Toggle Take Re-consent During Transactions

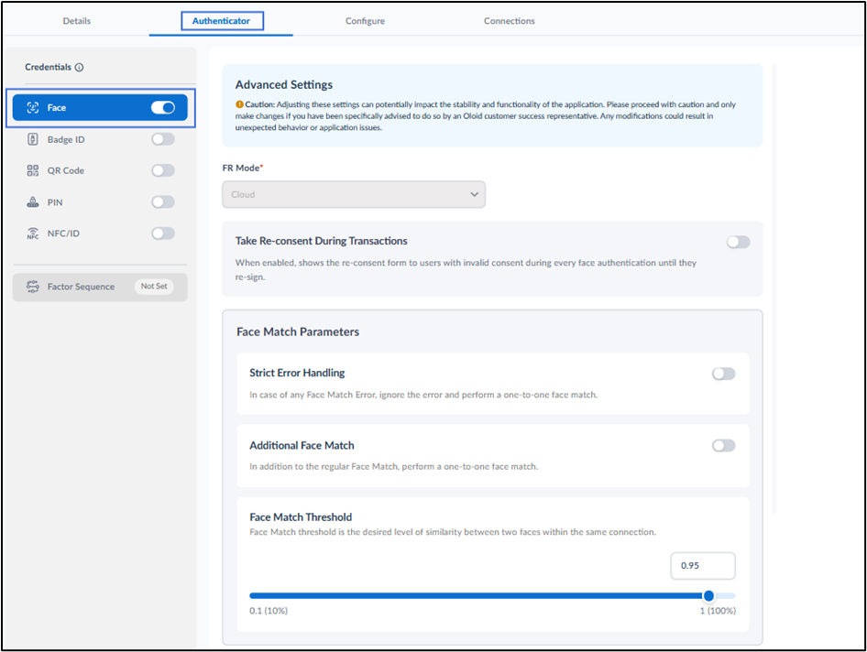pos(738,242)
